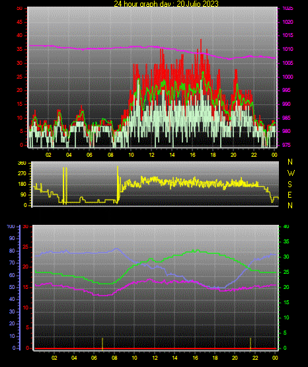Click the green 25 temperature axis label
The width and height of the screenshot is (308, 367).
pos(286,272)
